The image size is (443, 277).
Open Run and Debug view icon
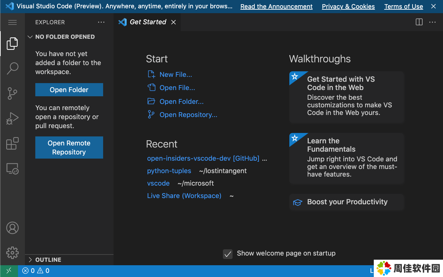(x=12, y=118)
